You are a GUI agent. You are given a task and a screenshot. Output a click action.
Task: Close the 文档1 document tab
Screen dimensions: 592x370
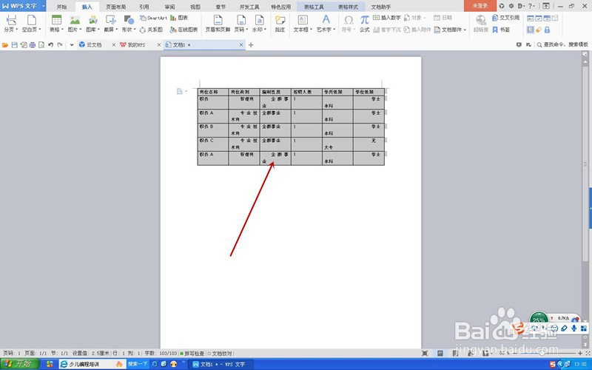tap(241, 45)
